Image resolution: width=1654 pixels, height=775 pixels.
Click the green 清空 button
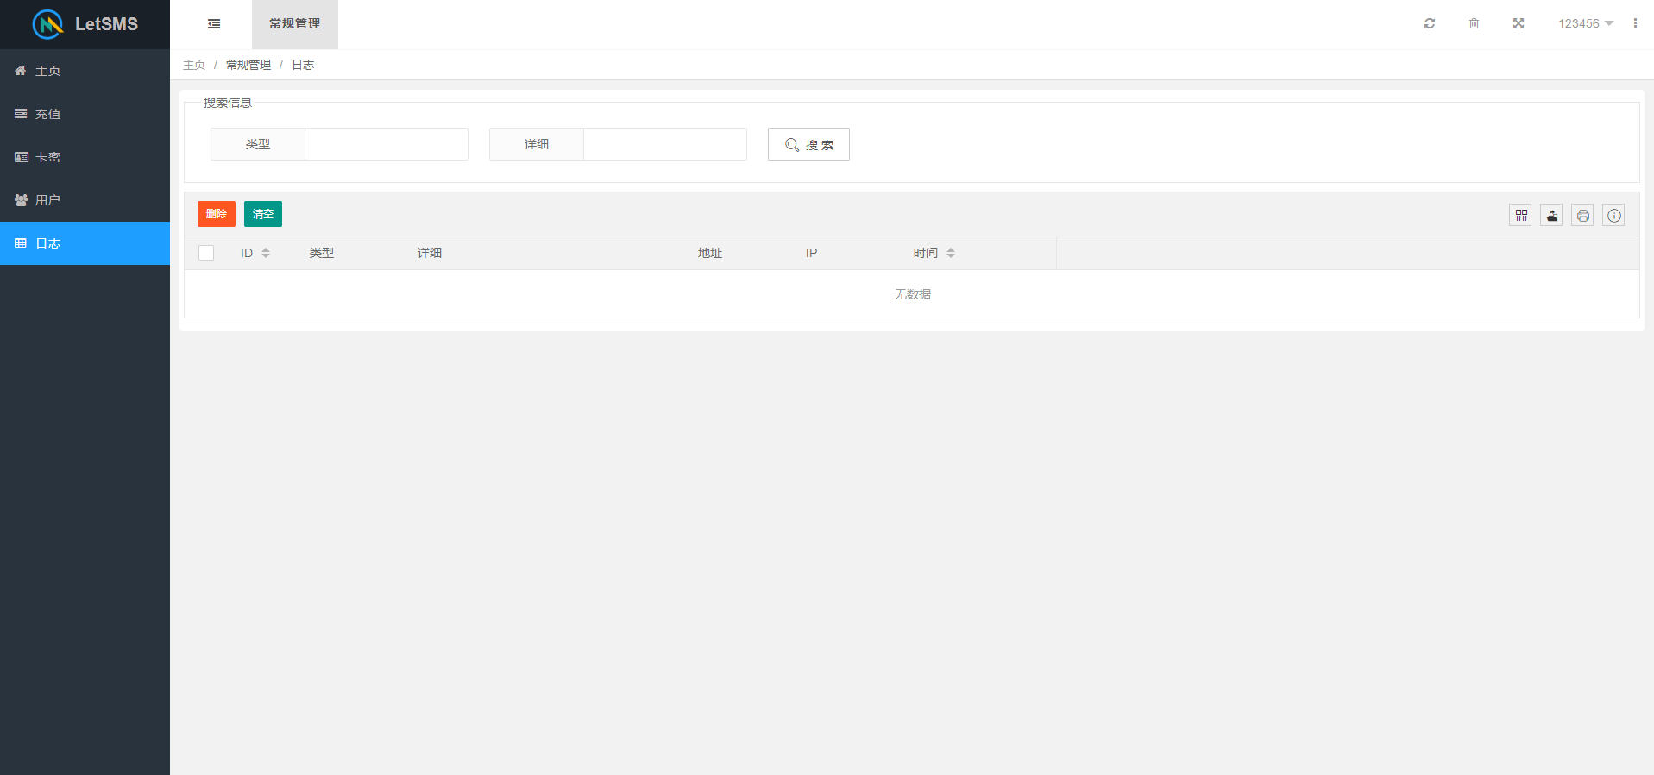click(x=263, y=214)
